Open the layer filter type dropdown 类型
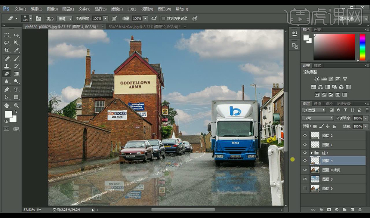 pos(314,110)
